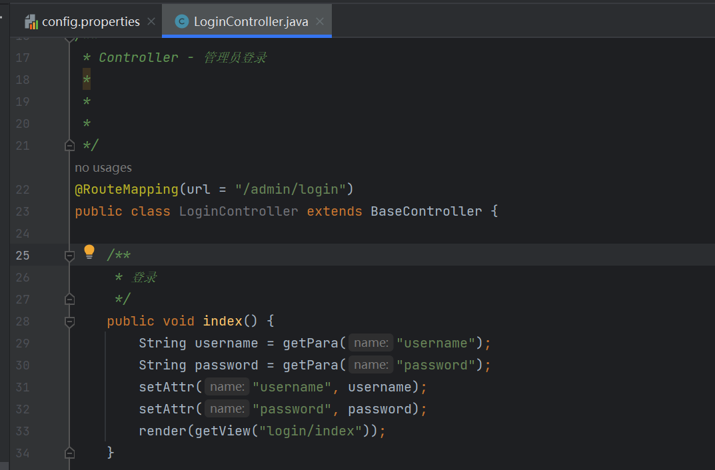Viewport: 715px width, 470px height.
Task: Click the getView call on line 33
Action: pos(222,431)
